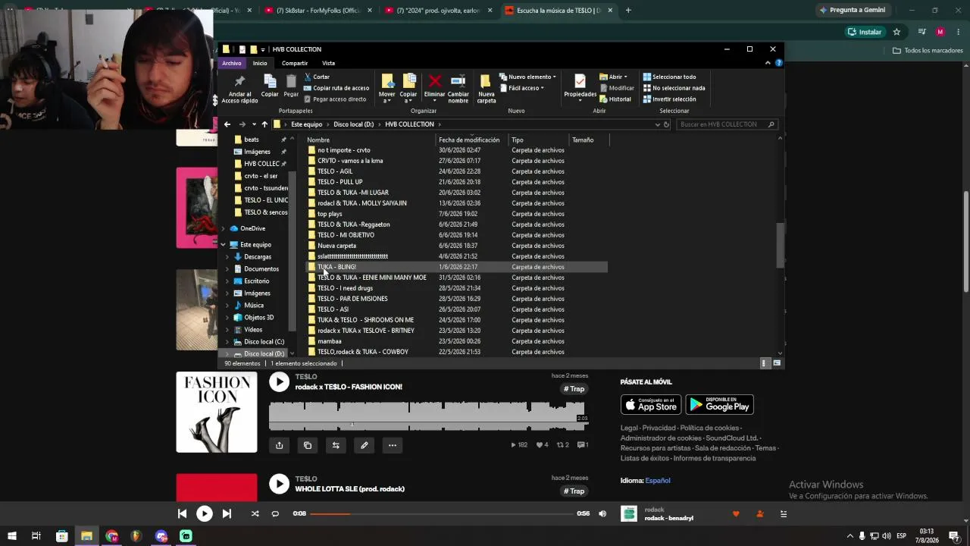The height and width of the screenshot is (546, 970).
Task: Click the Explorer file list scrollbar
Action: 780,246
